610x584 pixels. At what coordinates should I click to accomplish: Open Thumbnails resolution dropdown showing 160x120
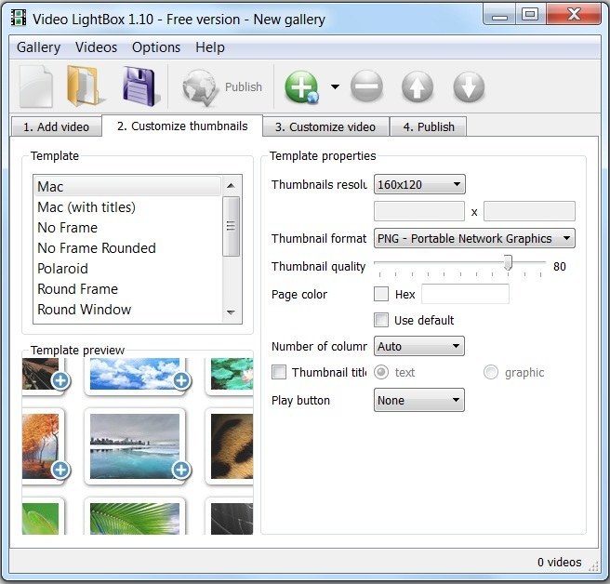pos(419,184)
